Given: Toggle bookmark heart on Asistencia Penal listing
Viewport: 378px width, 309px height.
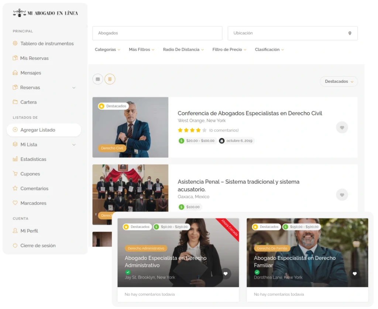Looking at the screenshot, I should pyautogui.click(x=342, y=195).
